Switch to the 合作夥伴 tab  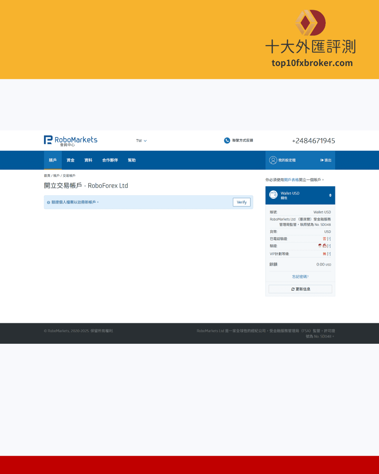point(110,160)
